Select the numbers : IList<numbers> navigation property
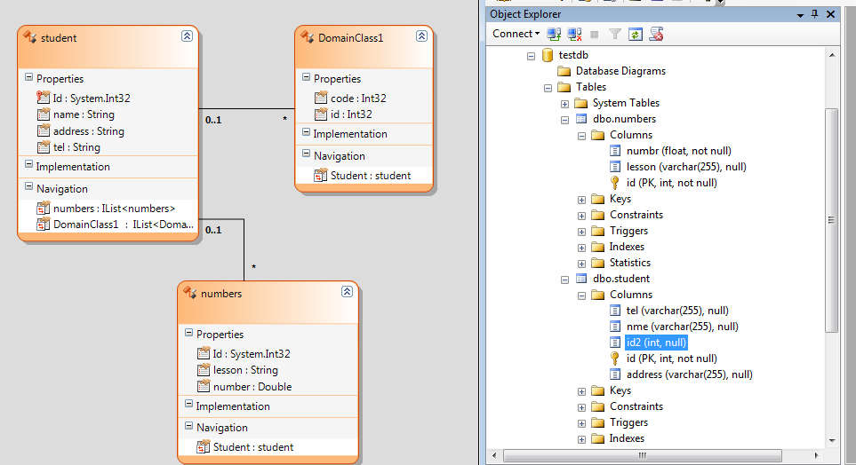The width and height of the screenshot is (856, 465). (114, 209)
